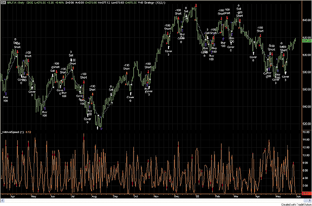Select the red indicator value tag on the lower axis
The height and width of the screenshot is (206, 312).
click(x=307, y=193)
